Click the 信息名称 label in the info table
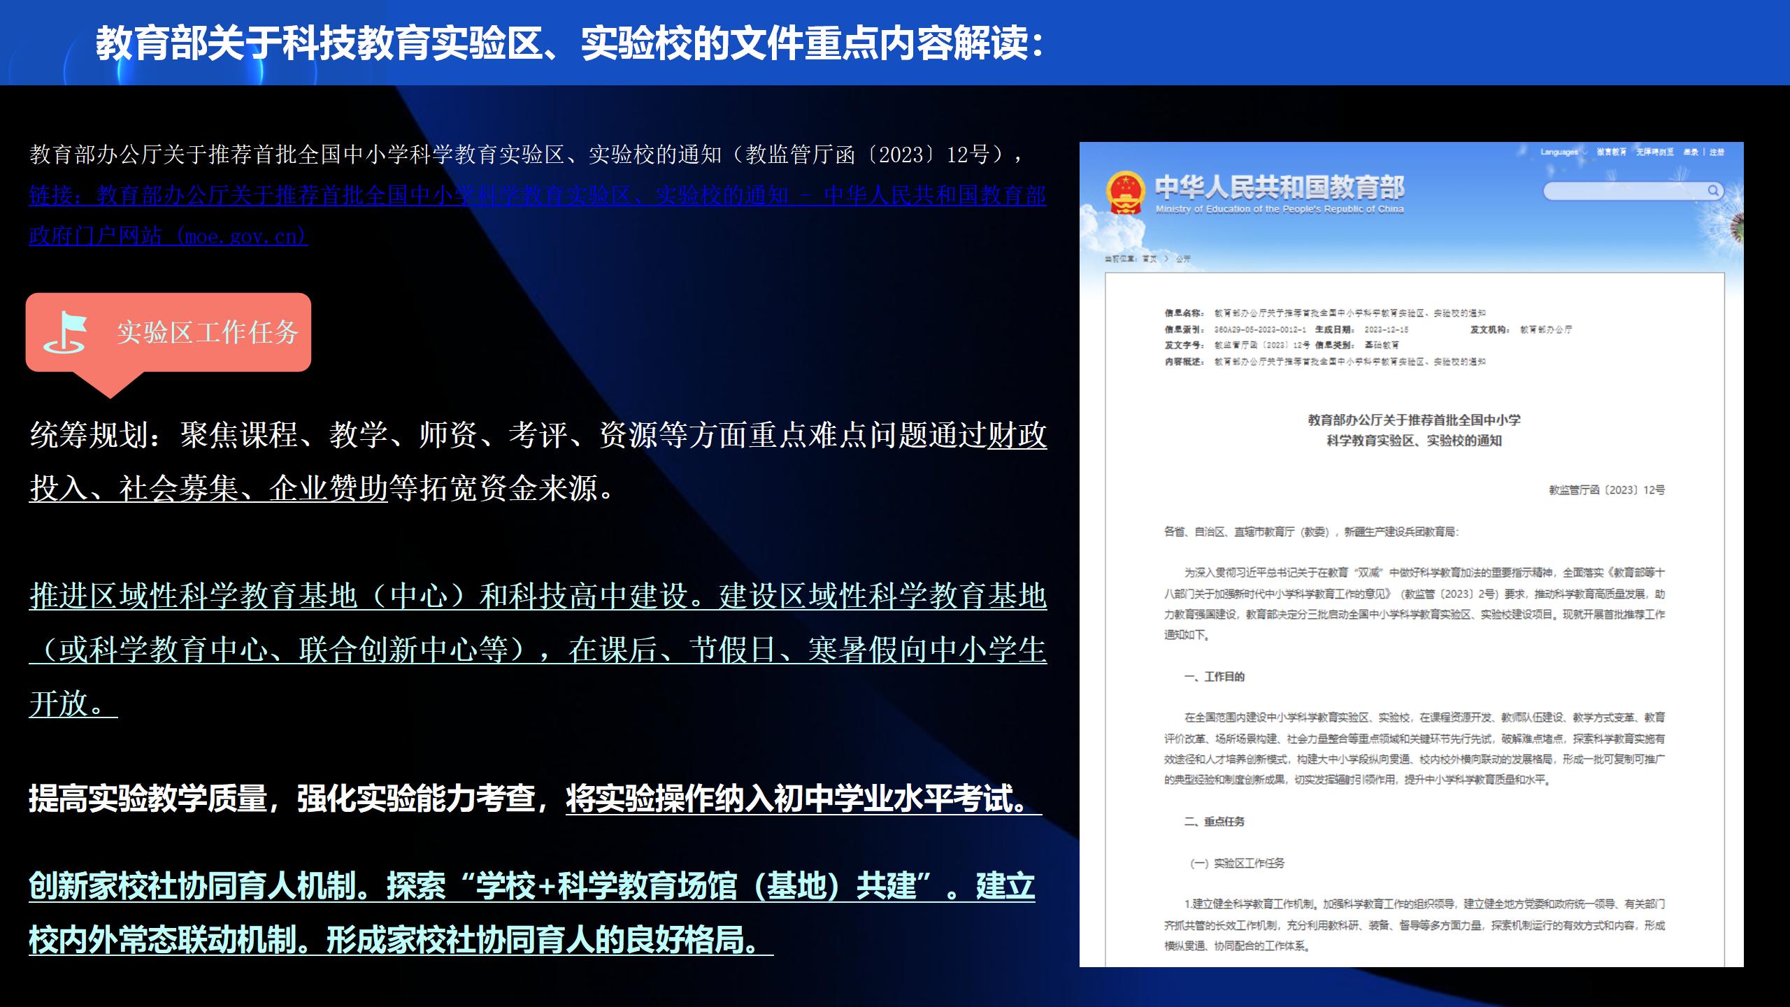Screen dimensions: 1790x1007 1184,313
